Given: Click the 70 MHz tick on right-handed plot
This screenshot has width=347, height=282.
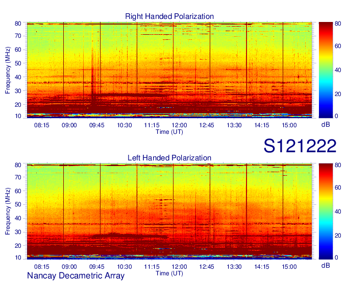Looking at the screenshot, I should click(x=18, y=36).
